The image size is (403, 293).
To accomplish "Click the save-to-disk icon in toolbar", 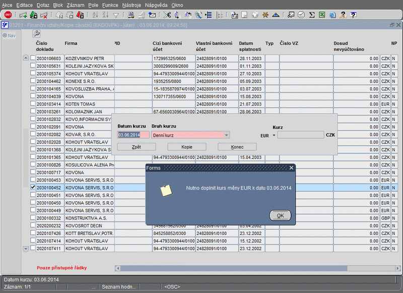I will pos(234,15).
